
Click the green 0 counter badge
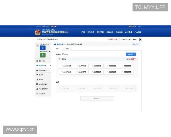point(43,55)
